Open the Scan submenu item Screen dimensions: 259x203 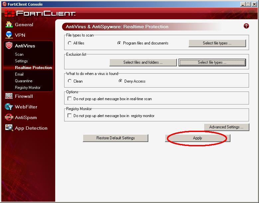click(19, 54)
